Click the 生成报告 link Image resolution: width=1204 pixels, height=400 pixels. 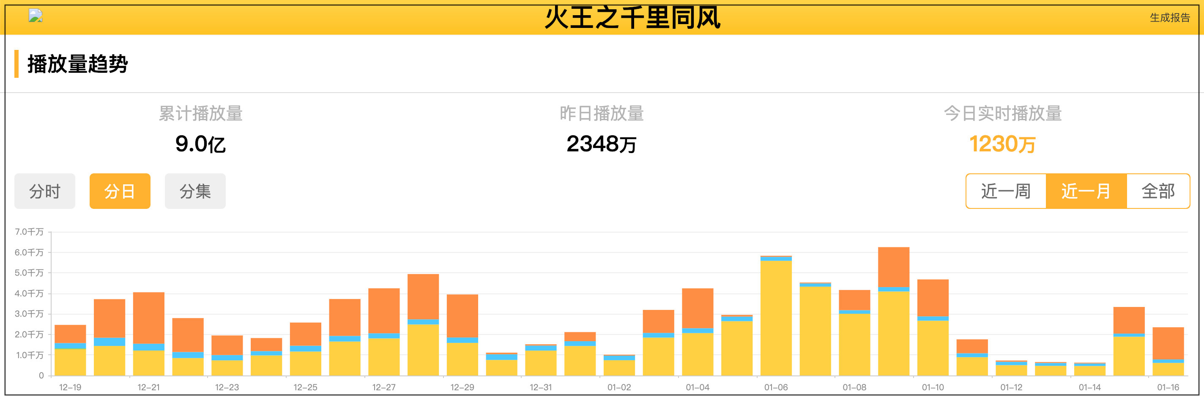click(1169, 18)
